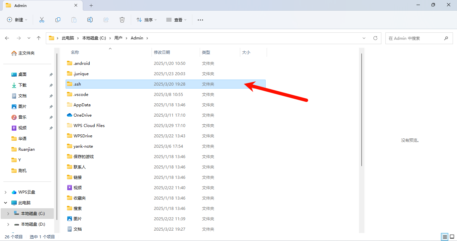Open the 查看 view menu
Viewport: 457px width, 241px height.
176,20
